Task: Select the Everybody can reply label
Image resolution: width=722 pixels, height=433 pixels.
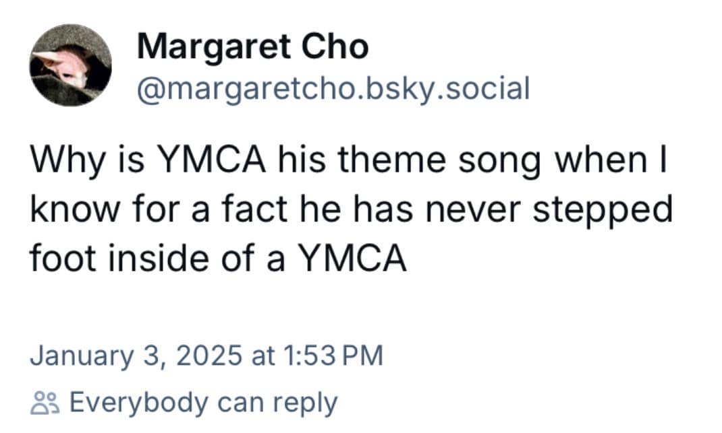Action: click(202, 403)
